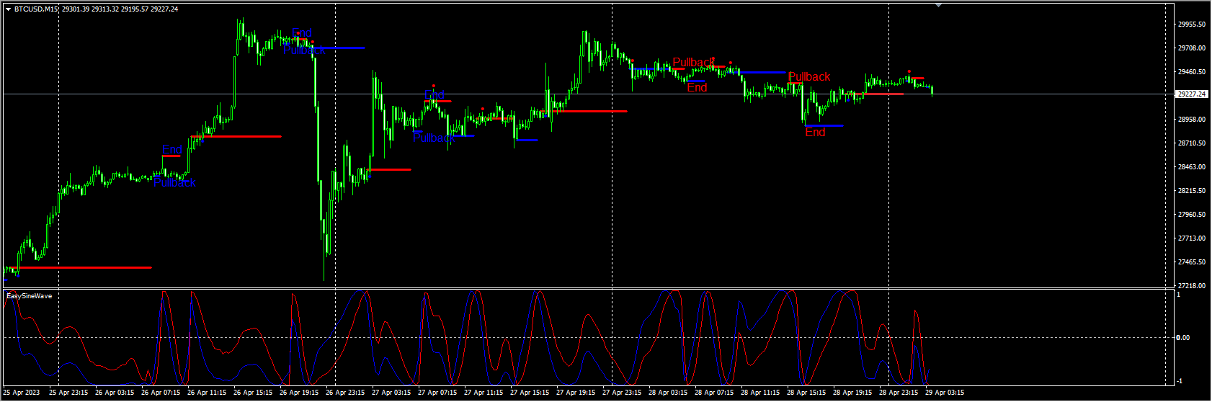Click the OHLC quote values in the chart header
The image size is (1212, 402).
tap(120, 9)
